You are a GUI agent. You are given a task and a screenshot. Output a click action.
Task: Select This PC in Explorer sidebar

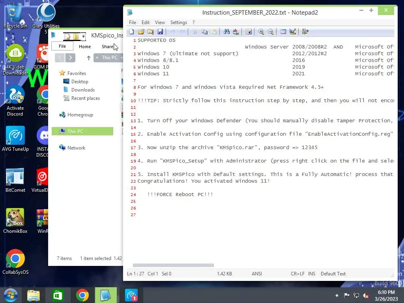click(x=82, y=131)
